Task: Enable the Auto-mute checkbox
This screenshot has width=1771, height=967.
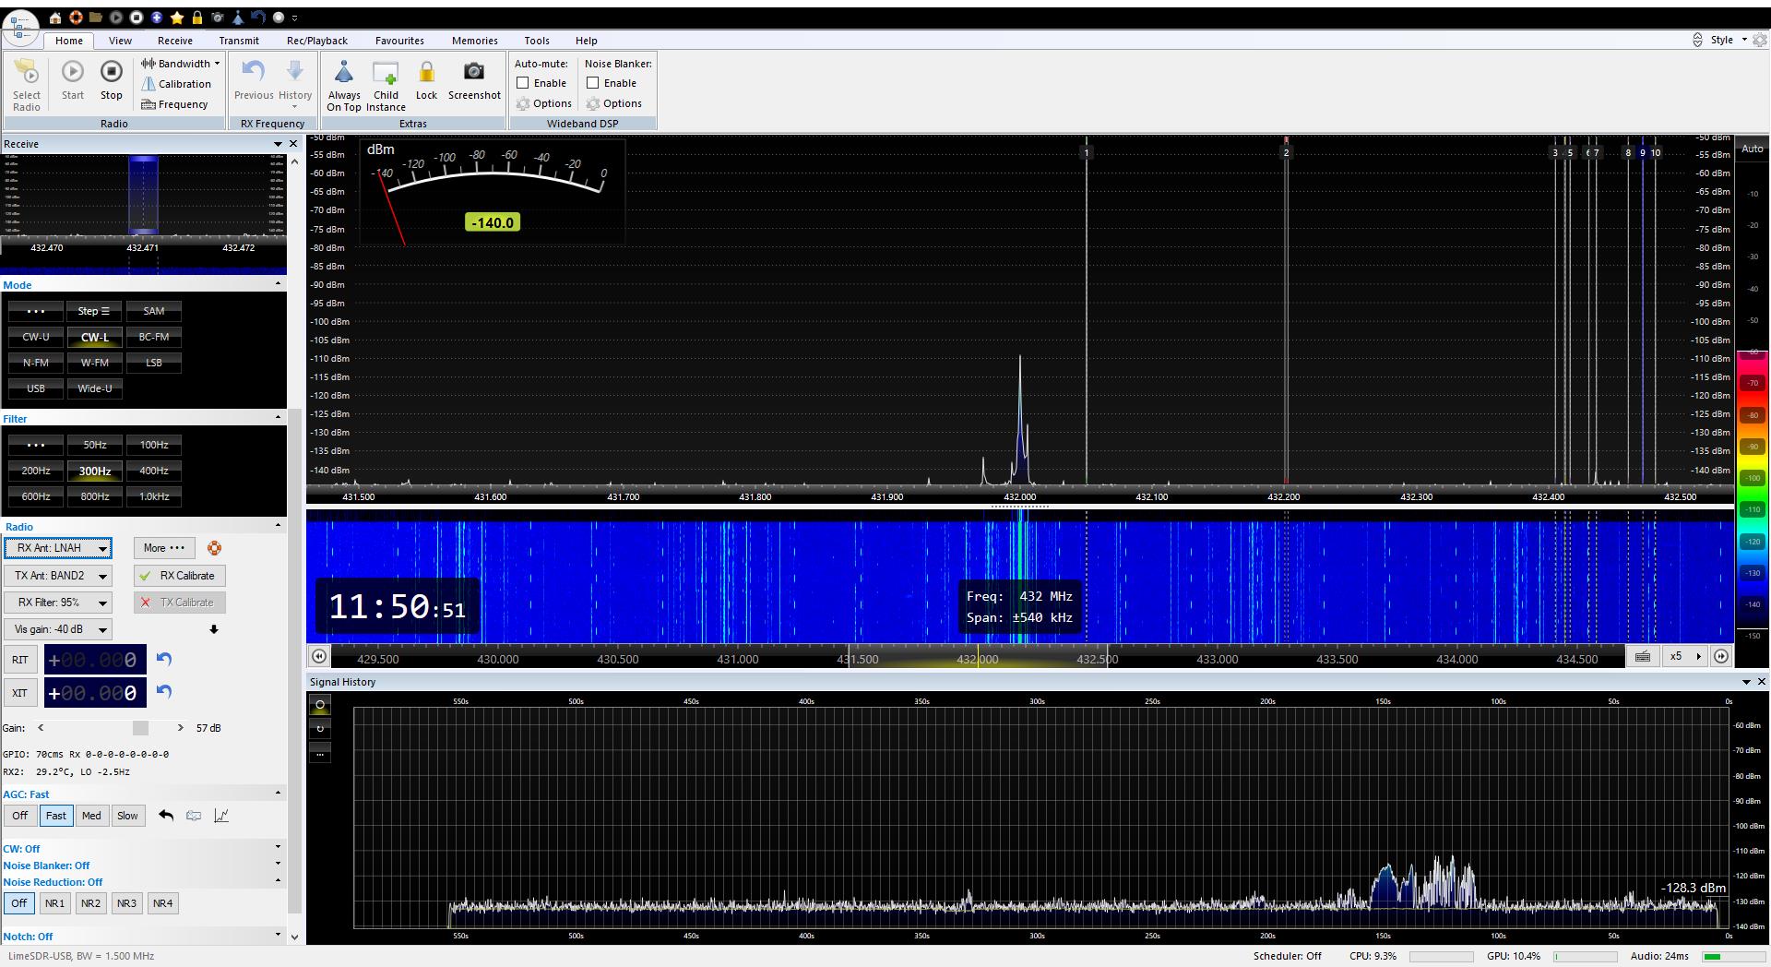Action: [523, 83]
